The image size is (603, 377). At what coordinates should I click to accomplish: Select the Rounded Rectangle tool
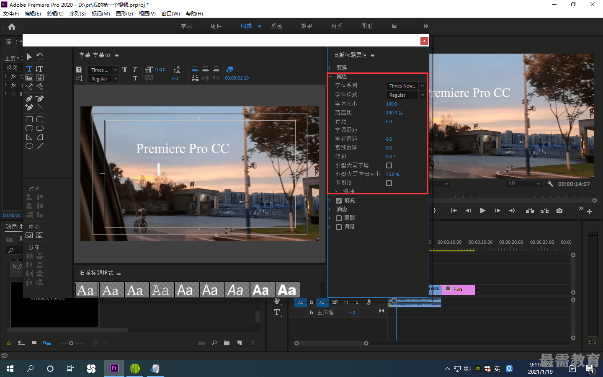tap(40, 128)
